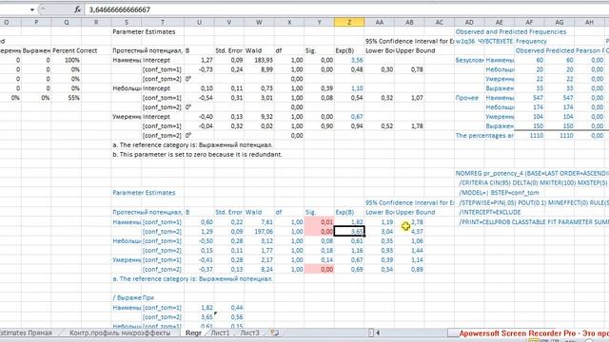This screenshot has height=342, width=609.
Task: Click the tab split handle beside scrollbar
Action: coord(371,332)
